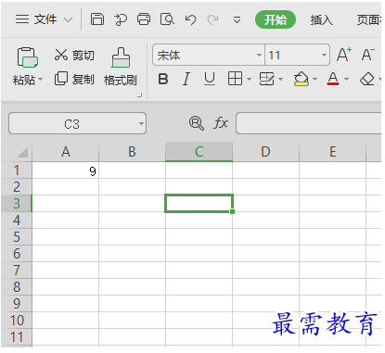This screenshot has width=385, height=353.
Task: Click the cell style drawing border icon
Action: tap(266, 79)
